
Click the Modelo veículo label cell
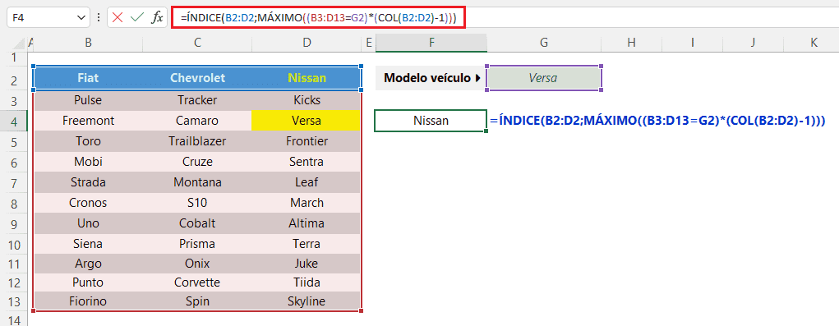coord(431,78)
